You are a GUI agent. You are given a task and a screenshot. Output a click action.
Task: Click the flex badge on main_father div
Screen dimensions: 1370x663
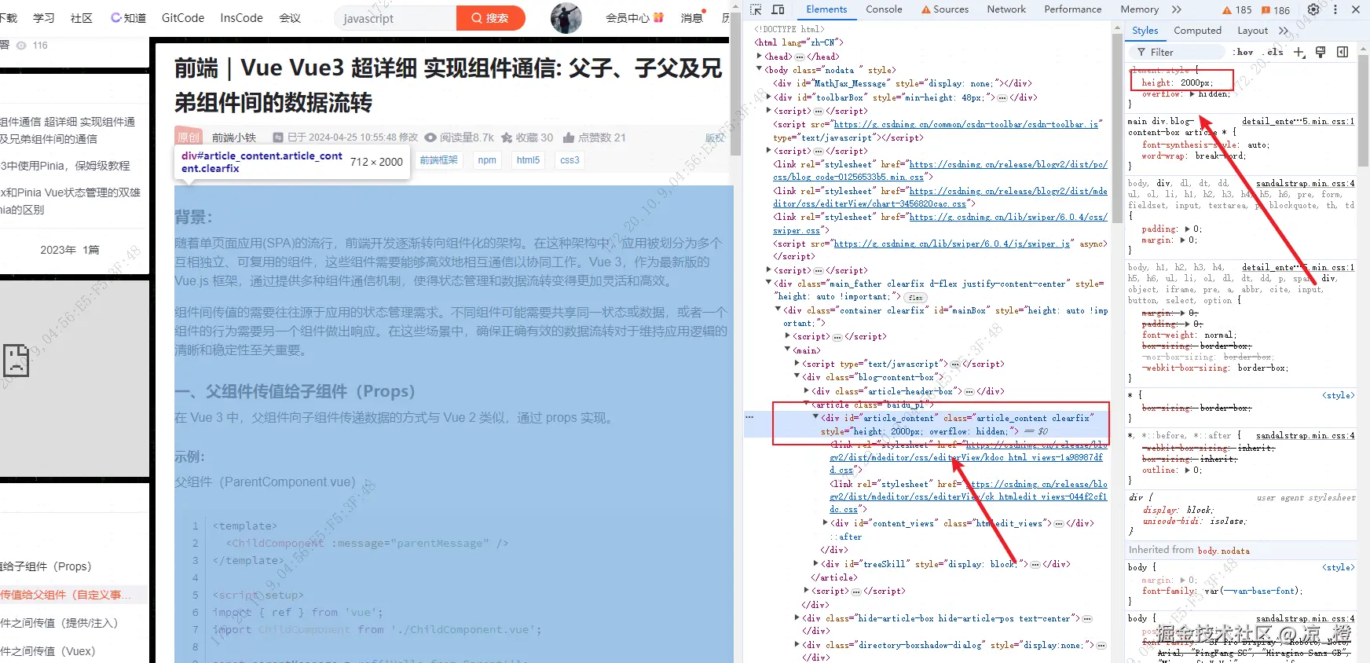click(915, 298)
